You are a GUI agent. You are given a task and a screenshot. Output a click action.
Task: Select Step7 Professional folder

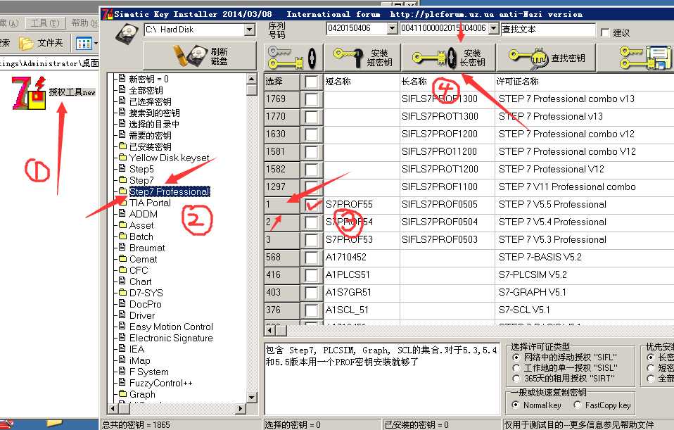click(x=170, y=191)
